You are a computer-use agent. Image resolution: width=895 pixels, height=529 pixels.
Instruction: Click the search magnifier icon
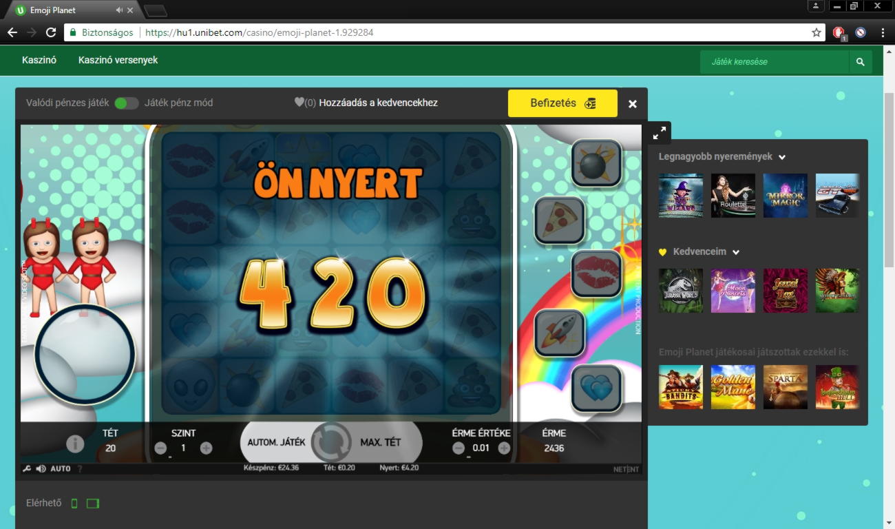860,62
